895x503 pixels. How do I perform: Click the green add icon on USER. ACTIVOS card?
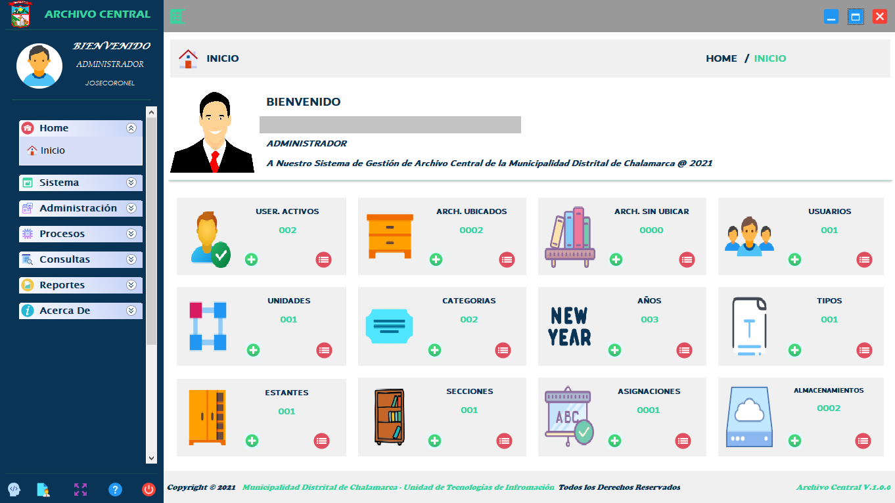coord(251,259)
